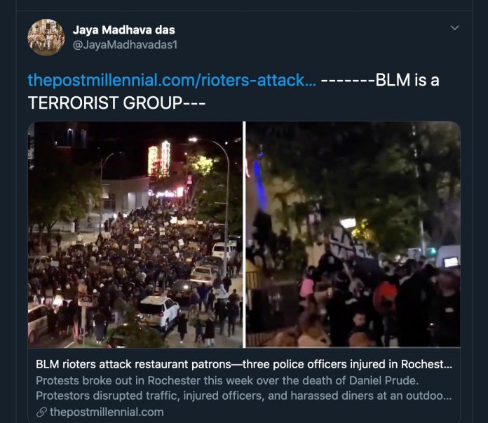Click the Jaya Madhava das display name
488x423 pixels.
[123, 30]
